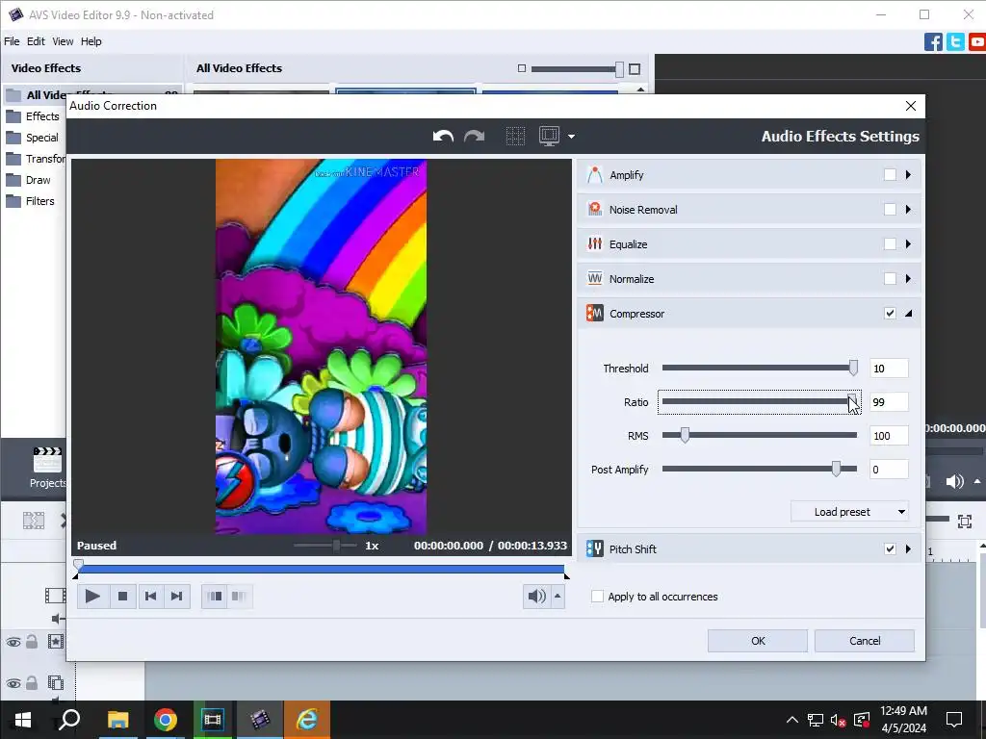Image resolution: width=986 pixels, height=739 pixels.
Task: Expand the Noise Removal settings arrow
Action: [908, 209]
